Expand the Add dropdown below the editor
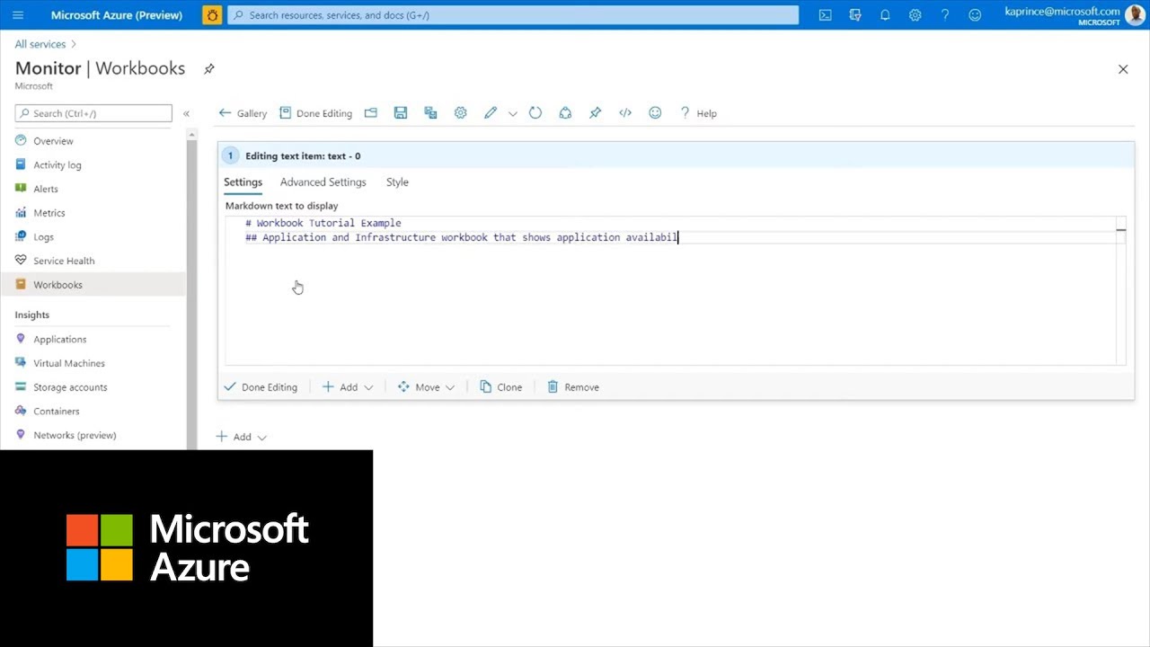This screenshot has height=647, width=1150. pos(242,437)
